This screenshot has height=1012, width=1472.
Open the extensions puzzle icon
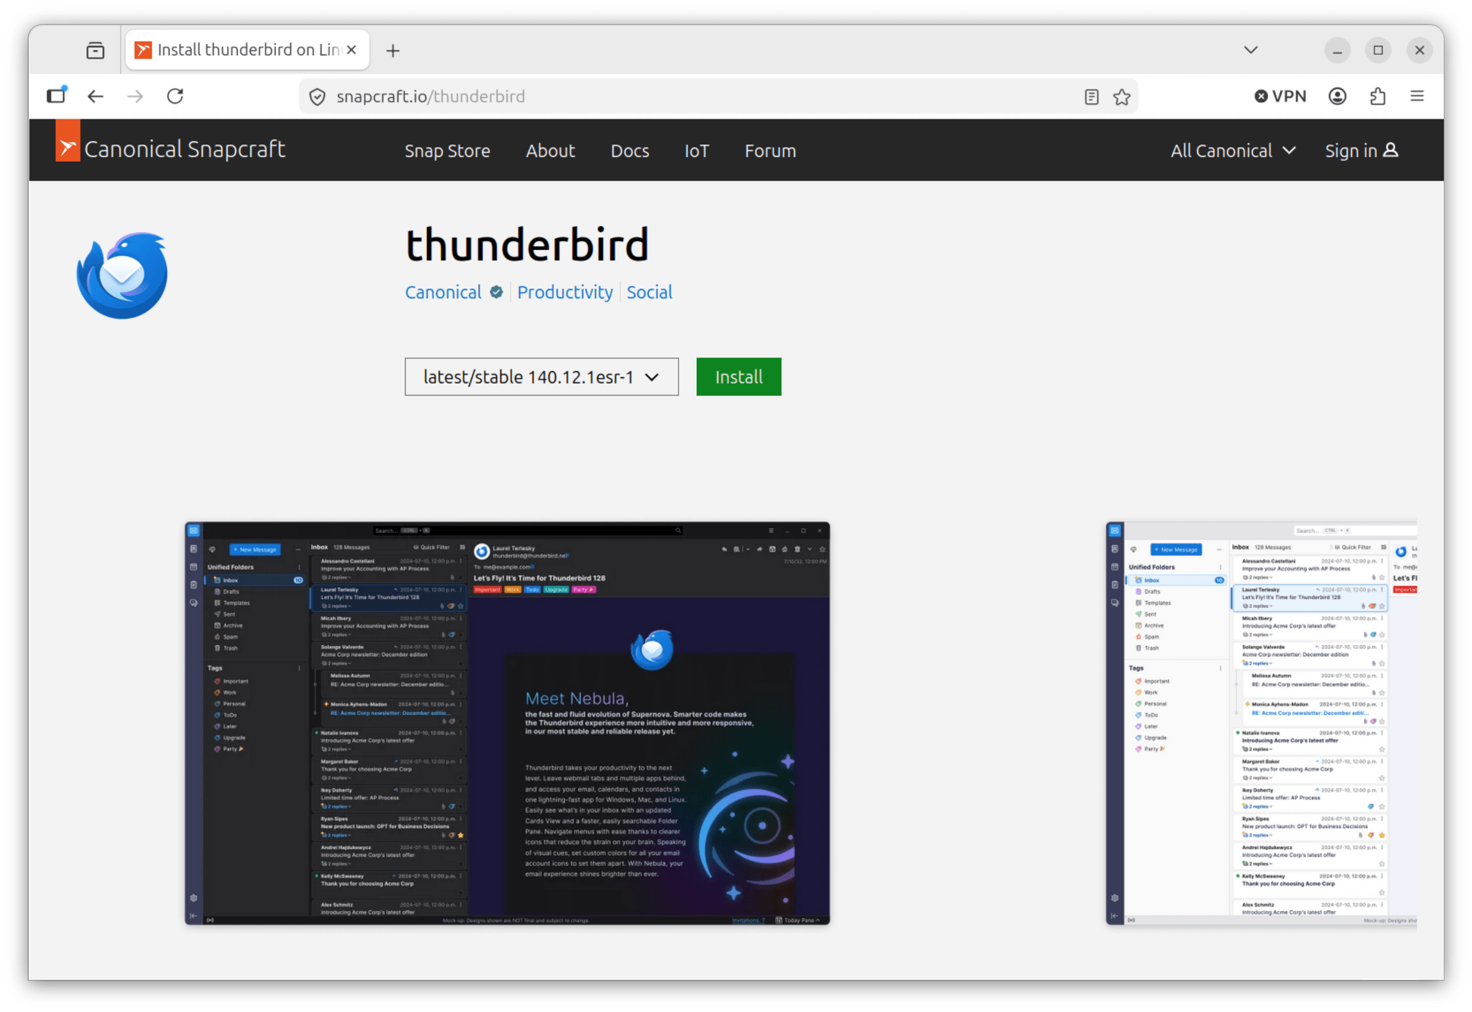pos(1378,96)
